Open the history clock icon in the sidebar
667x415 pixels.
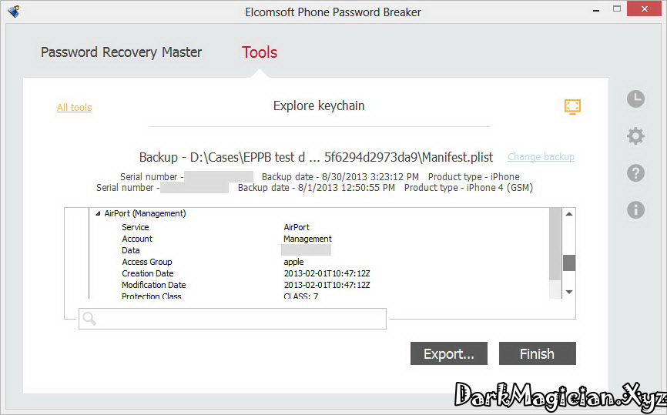click(635, 99)
